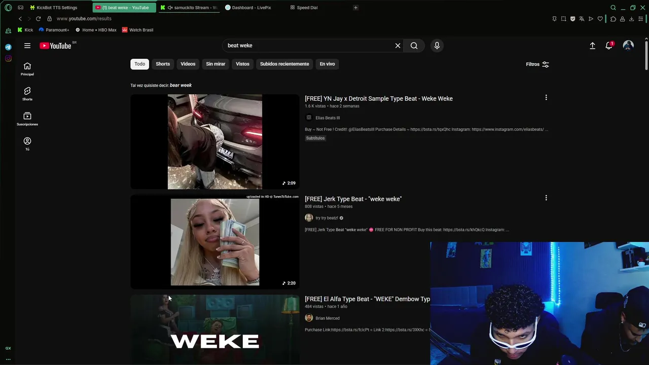Image resolution: width=649 pixels, height=365 pixels.
Task: Submit search with the magnifier button
Action: click(x=414, y=46)
